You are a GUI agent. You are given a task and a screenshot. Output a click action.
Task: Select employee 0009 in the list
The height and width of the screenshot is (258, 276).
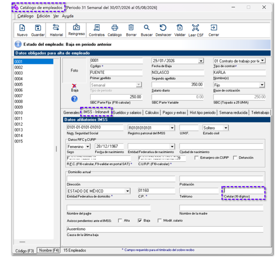(x=33, y=107)
